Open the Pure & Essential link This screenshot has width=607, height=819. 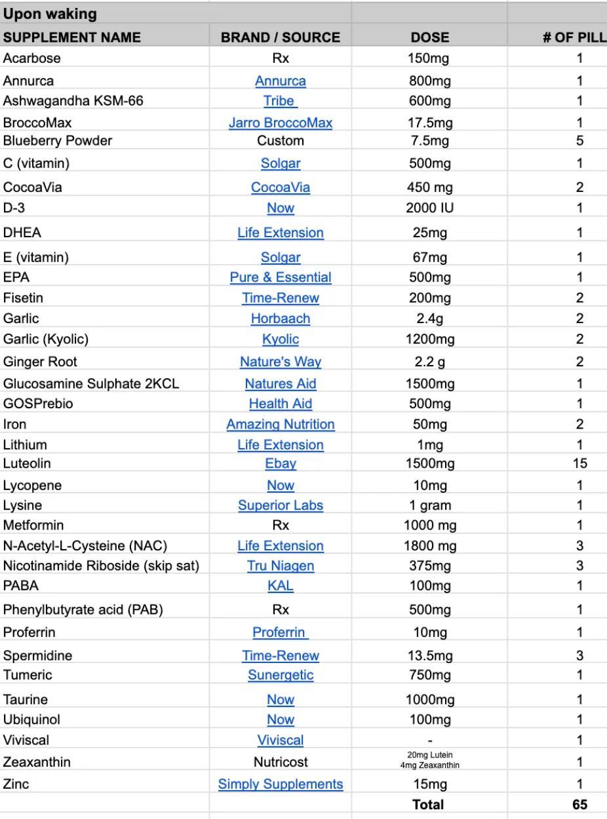point(280,277)
